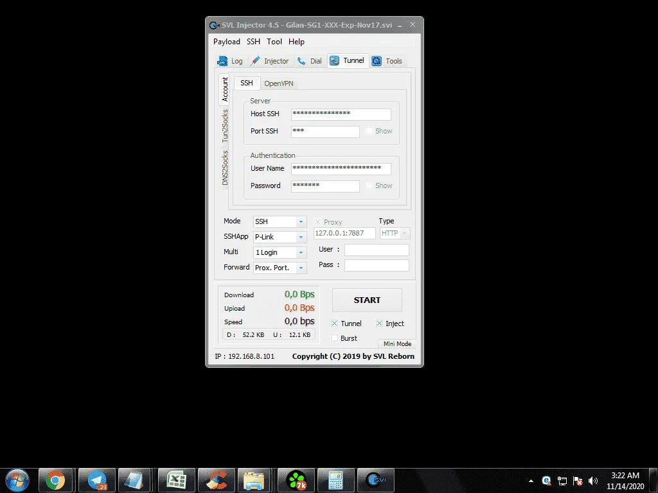Switch to the Injector tab

coord(269,61)
